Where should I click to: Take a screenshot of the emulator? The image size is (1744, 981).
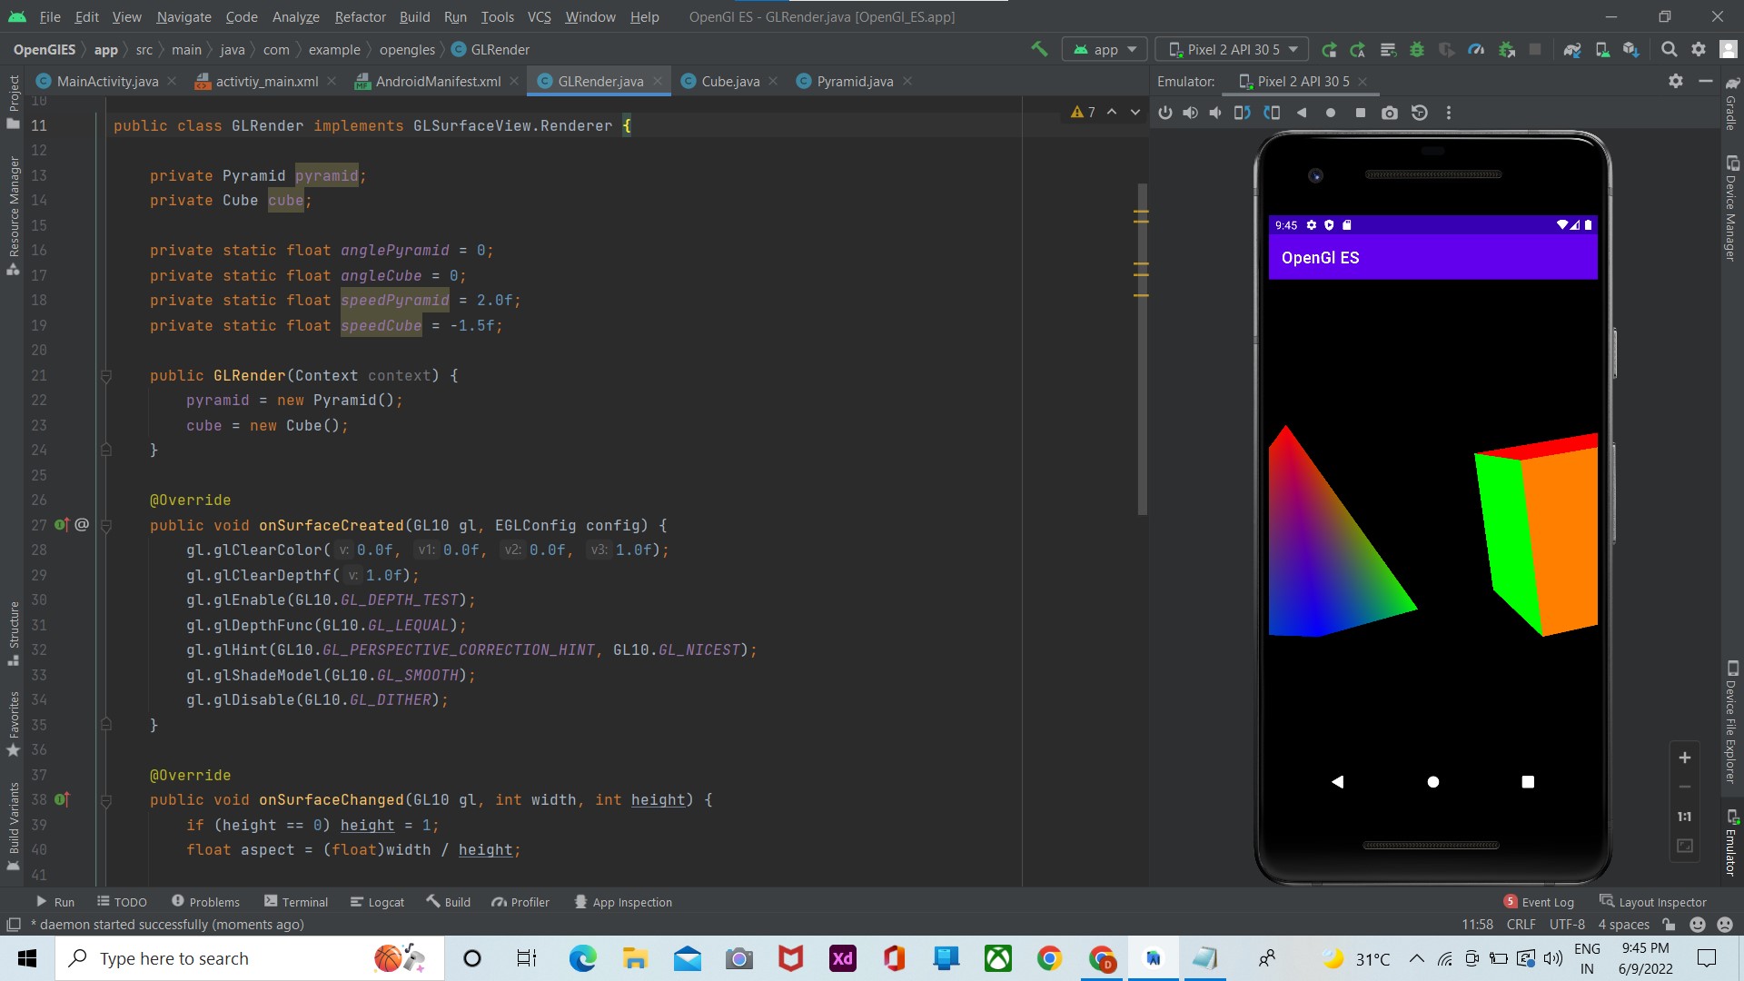click(x=1390, y=113)
